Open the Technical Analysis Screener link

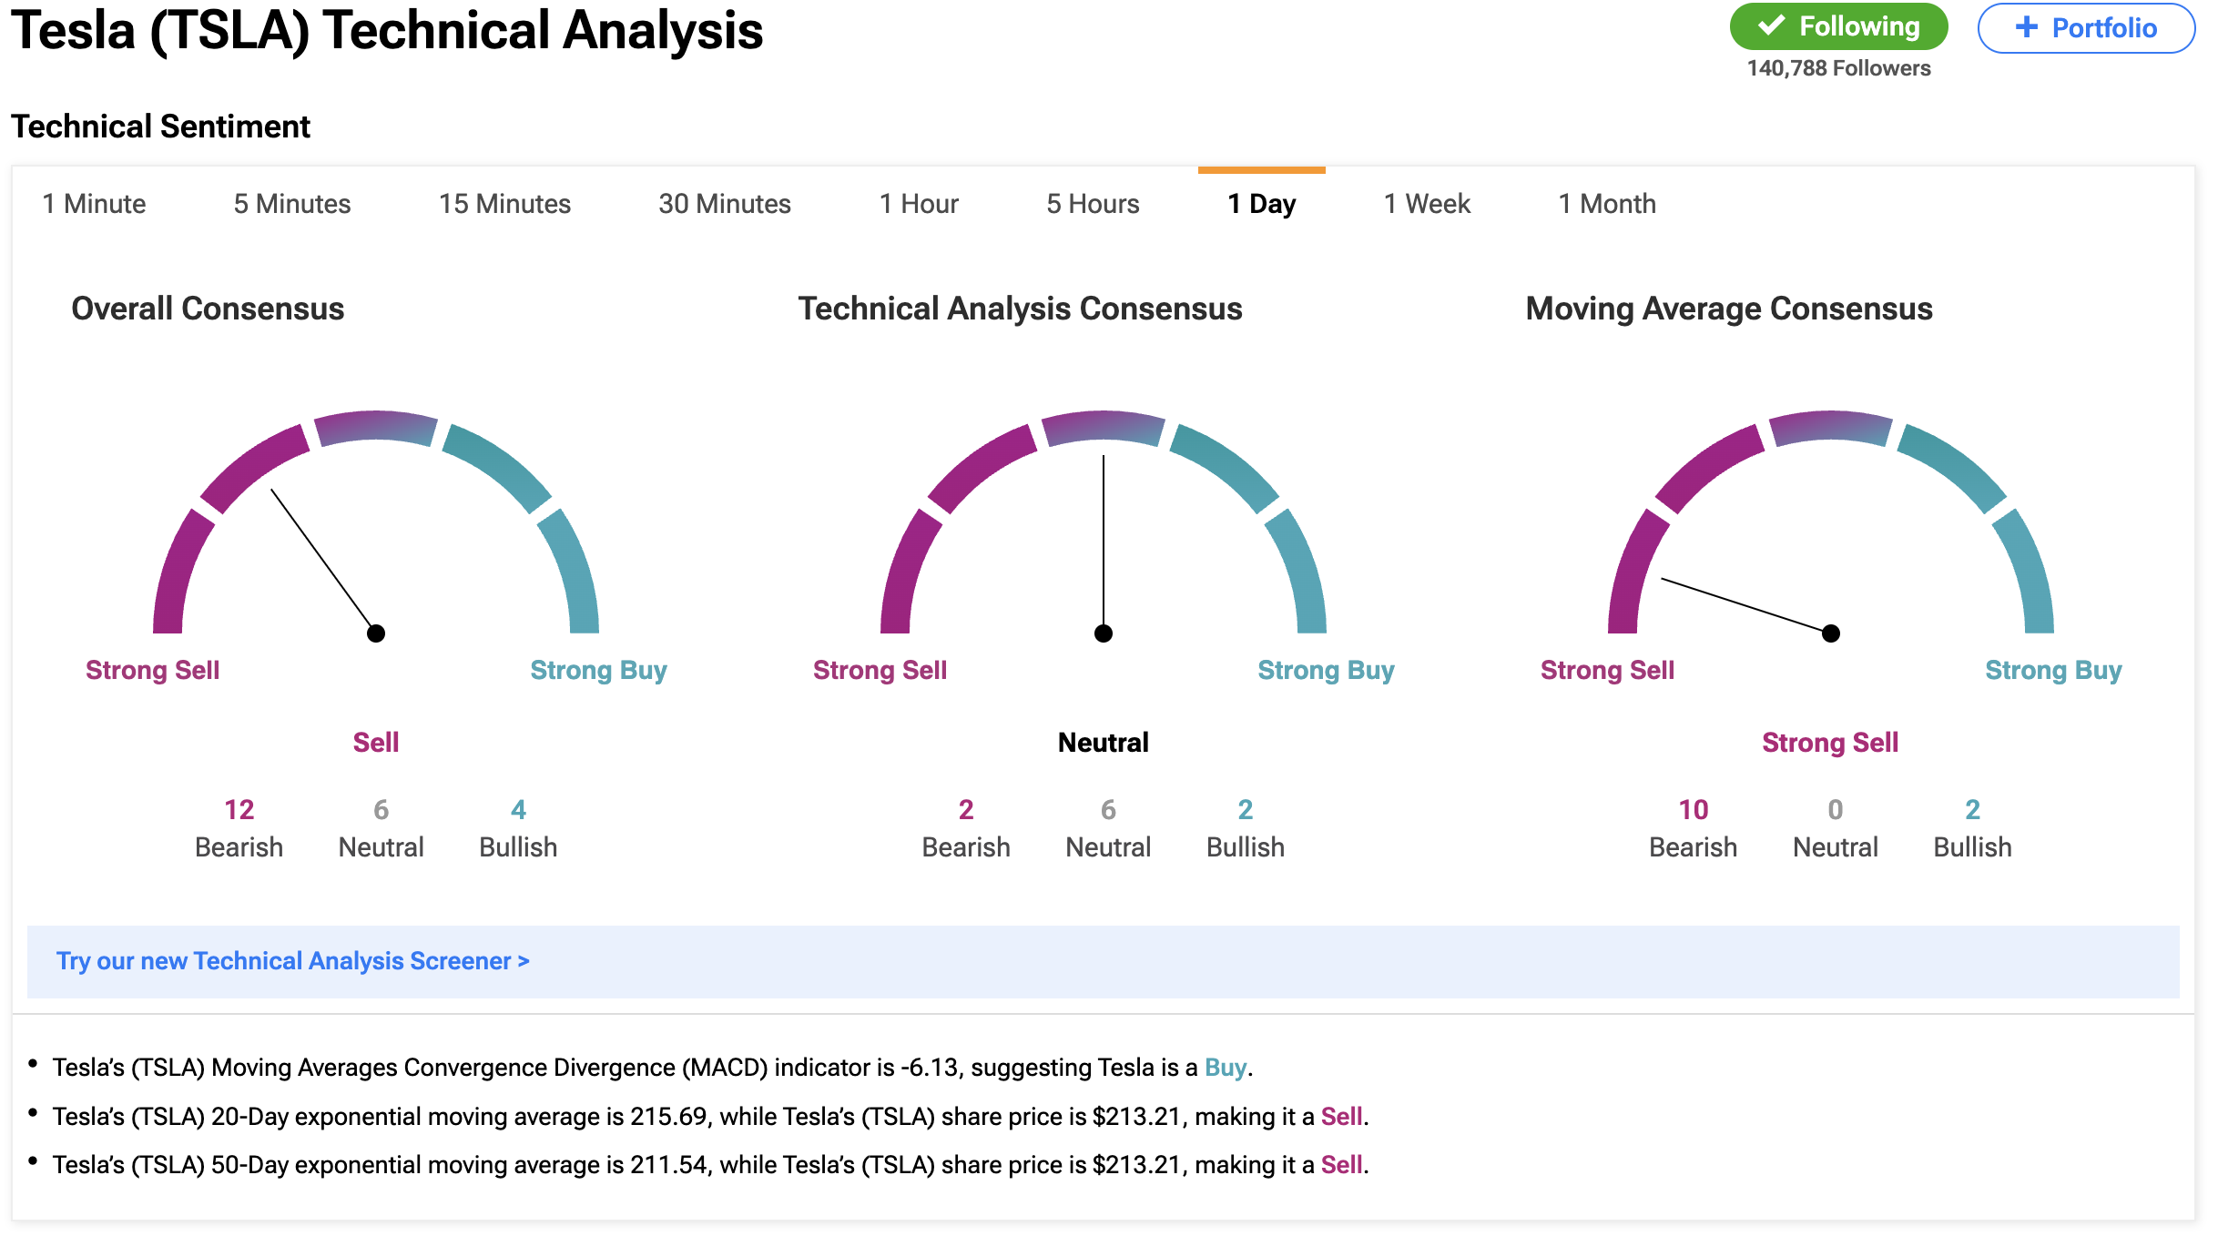[292, 961]
